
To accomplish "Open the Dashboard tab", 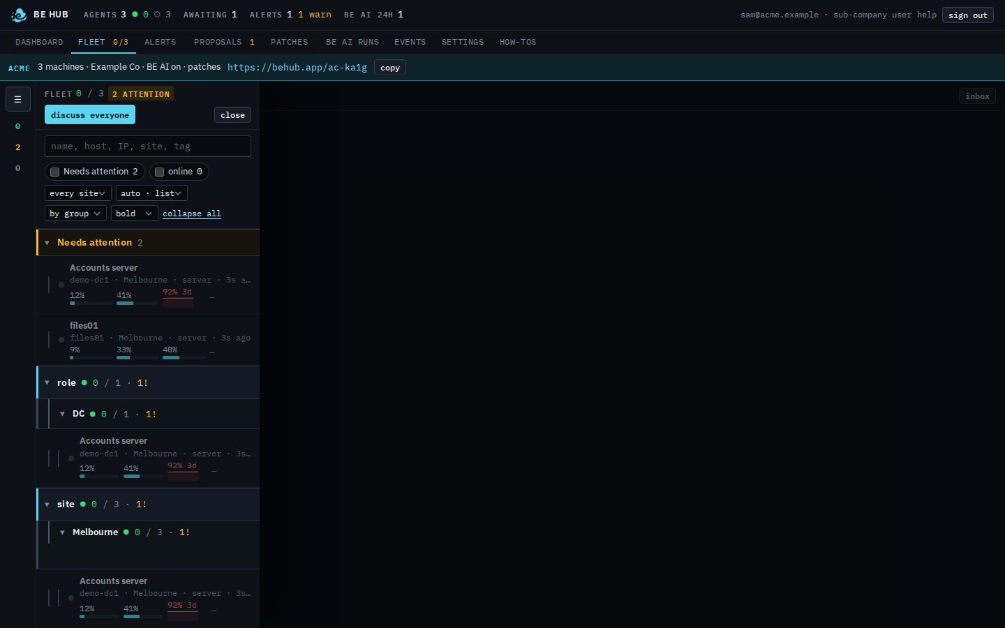I will click(x=39, y=43).
